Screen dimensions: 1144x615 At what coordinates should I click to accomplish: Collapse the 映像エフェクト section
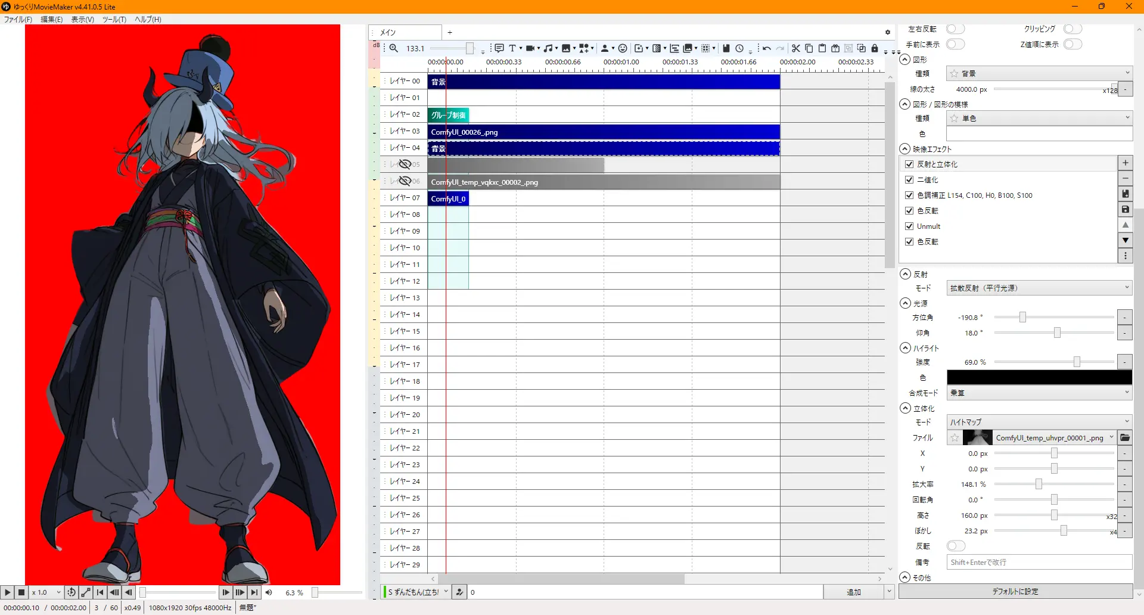905,149
